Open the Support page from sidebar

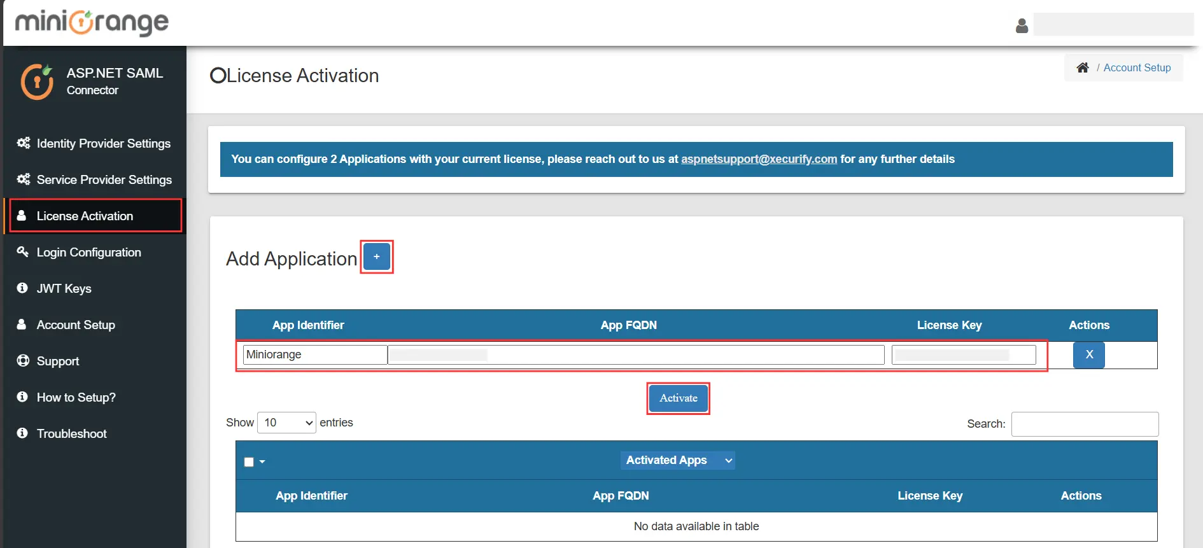(x=95, y=361)
